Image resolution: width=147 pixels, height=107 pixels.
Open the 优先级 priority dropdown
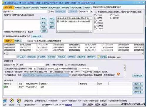92,11
